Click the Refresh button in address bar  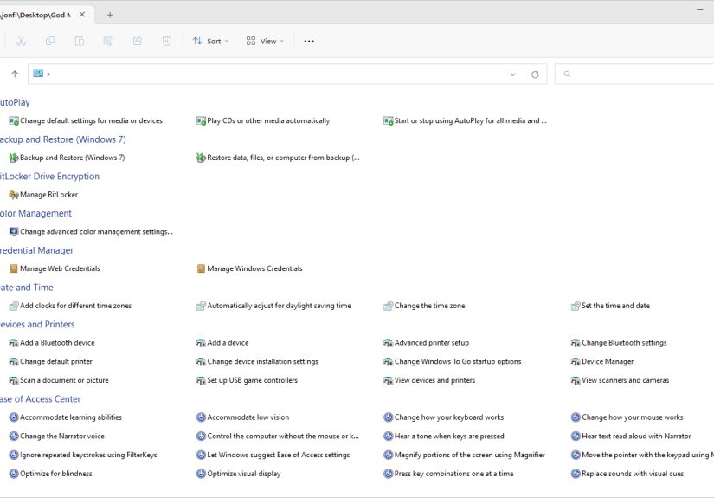(x=535, y=74)
